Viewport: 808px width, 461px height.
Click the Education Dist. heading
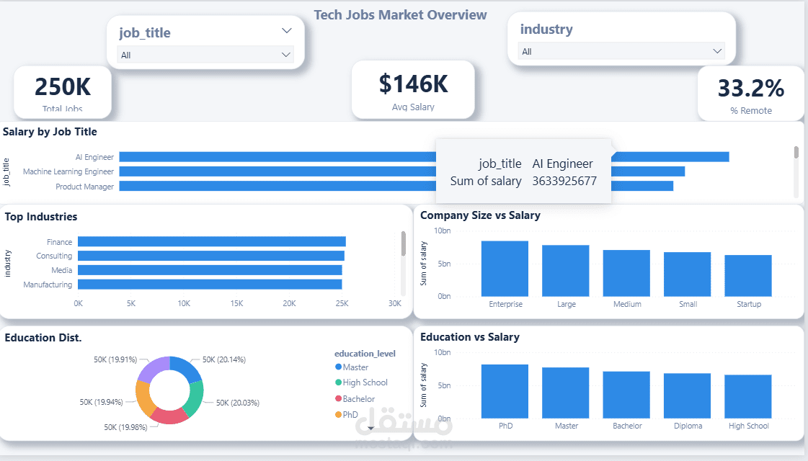43,338
